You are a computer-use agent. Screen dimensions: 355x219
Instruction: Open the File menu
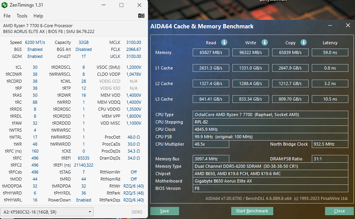tap(7, 16)
